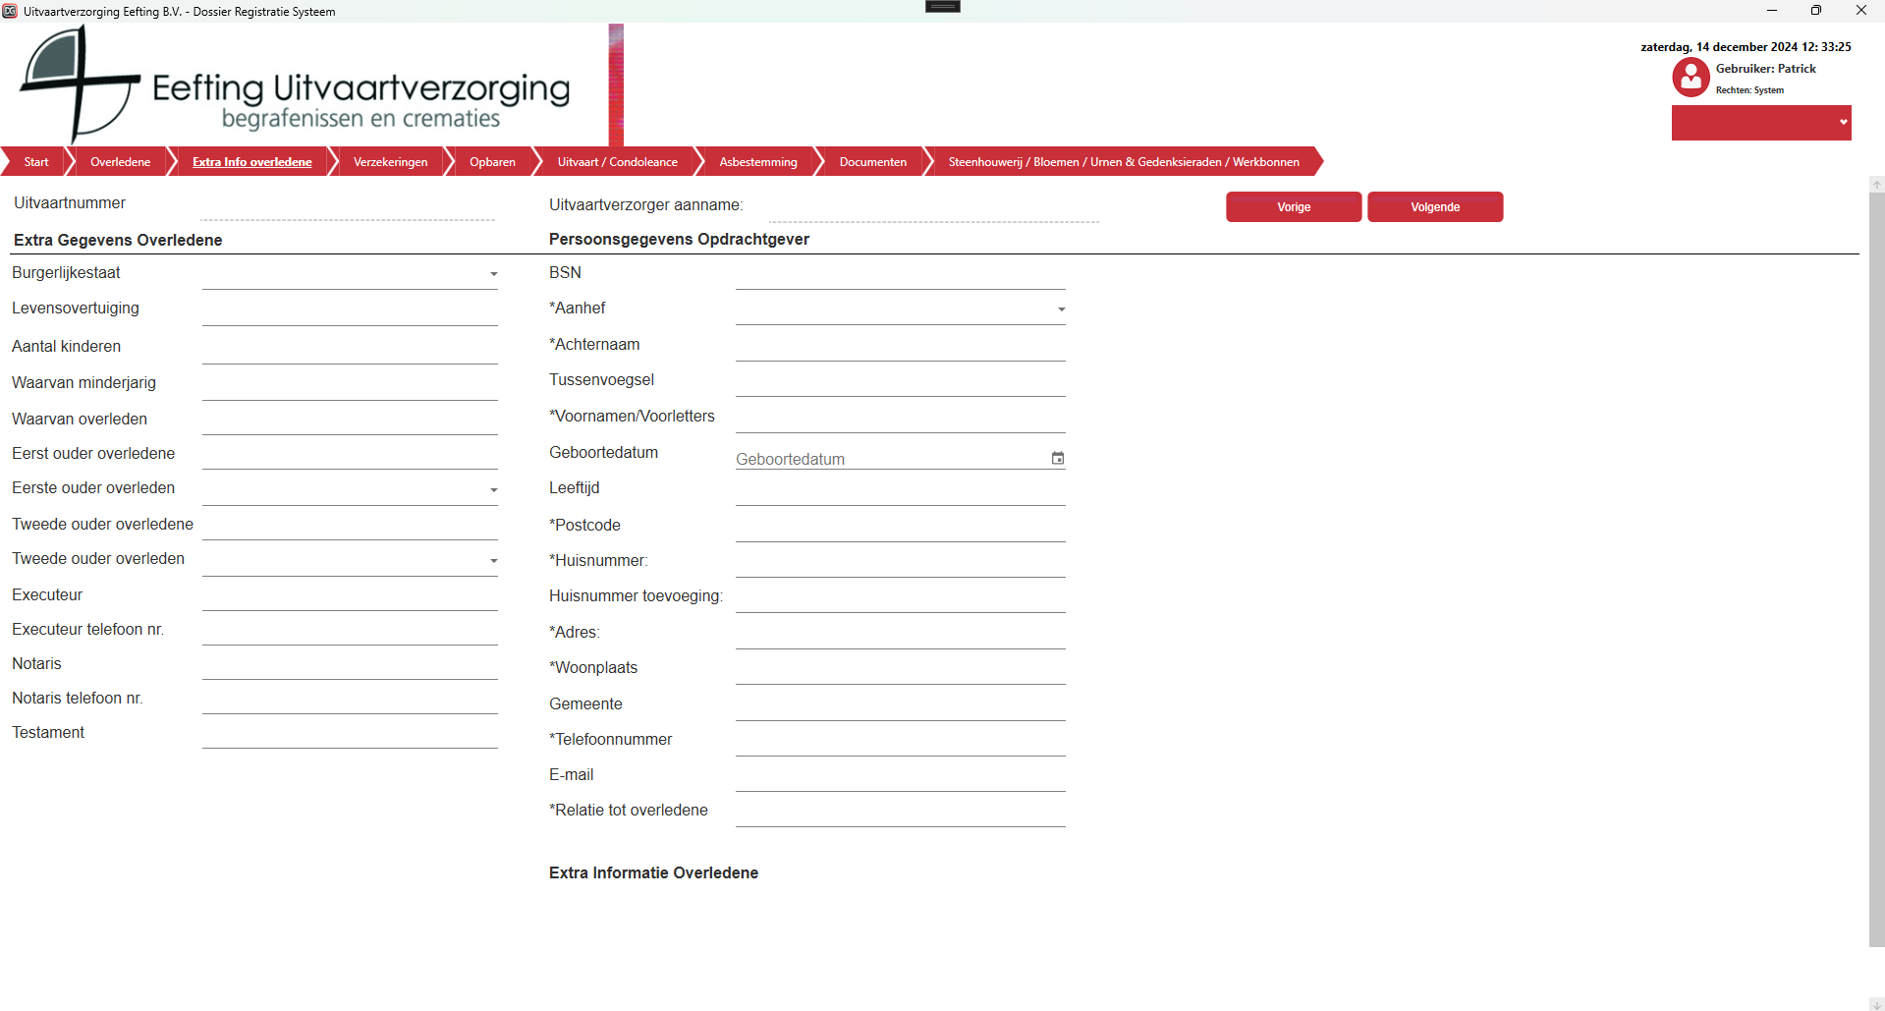
Task: Open the Uitvaart / Condoleance tab
Action: pyautogui.click(x=617, y=162)
